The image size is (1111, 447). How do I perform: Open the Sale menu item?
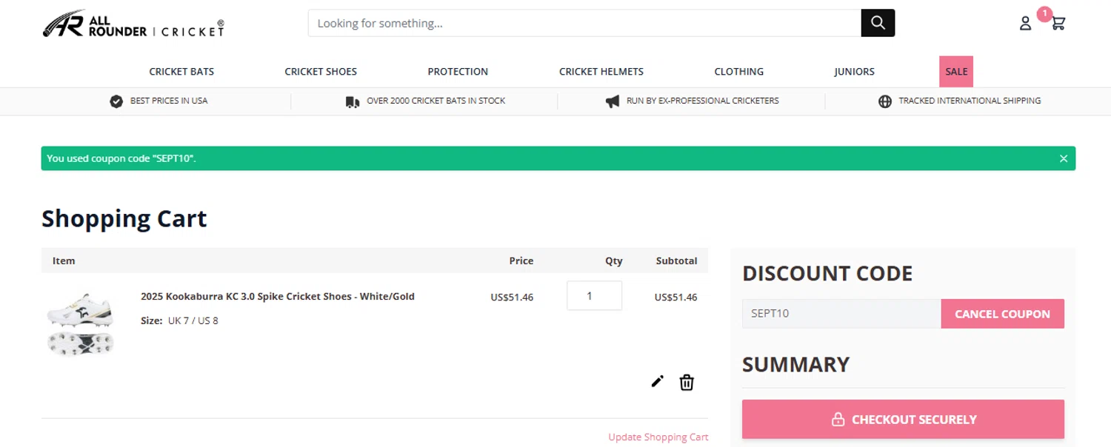click(956, 72)
